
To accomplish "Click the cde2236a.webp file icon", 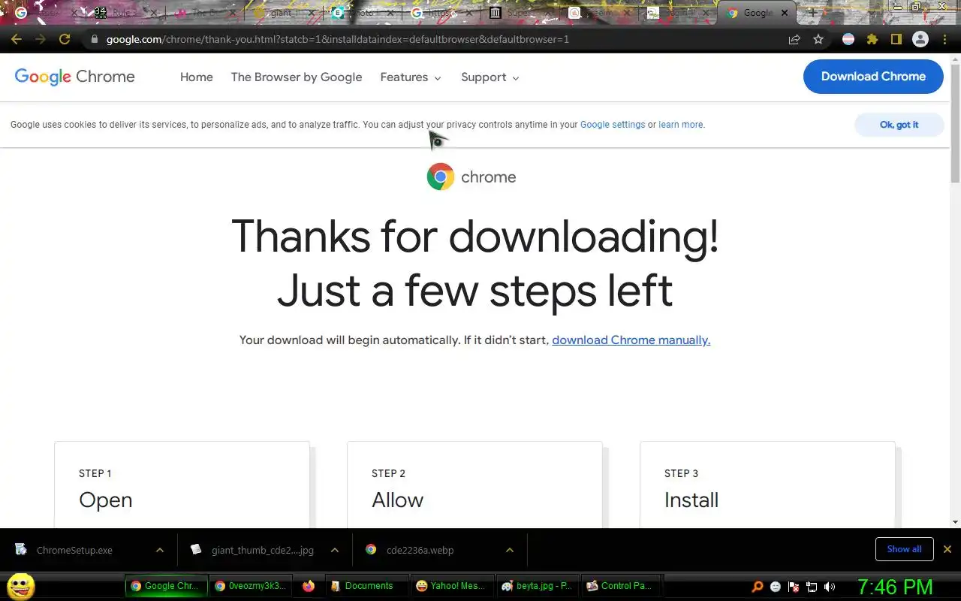I will [371, 549].
